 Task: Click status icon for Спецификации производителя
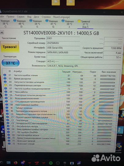(6, 101)
